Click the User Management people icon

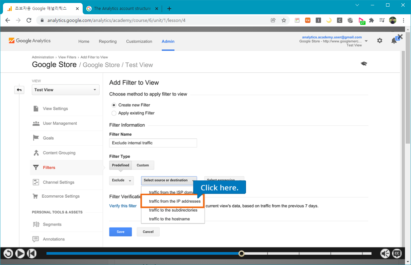(36, 123)
